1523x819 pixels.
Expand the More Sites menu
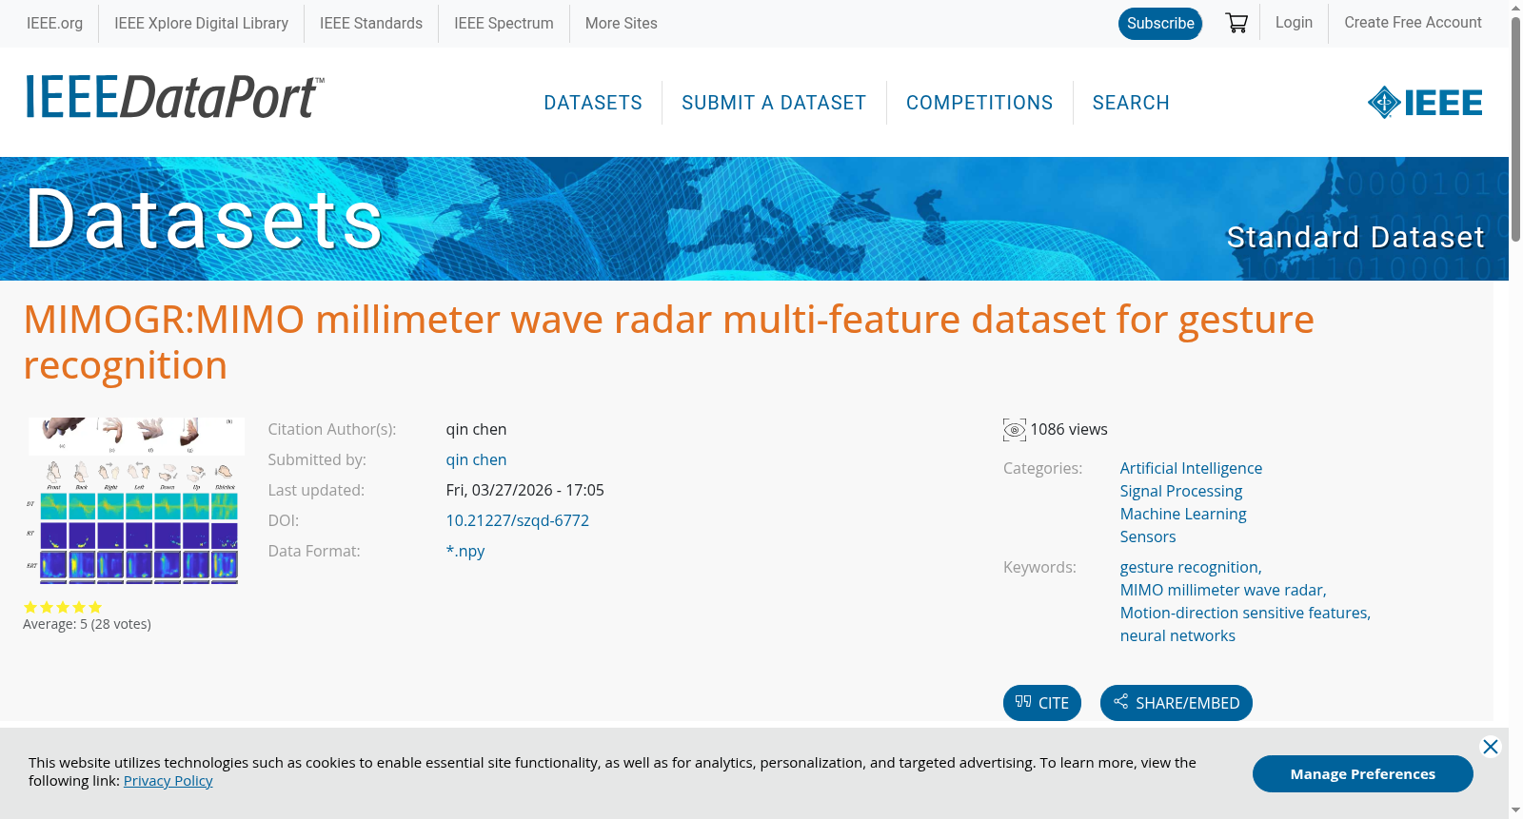pyautogui.click(x=622, y=23)
